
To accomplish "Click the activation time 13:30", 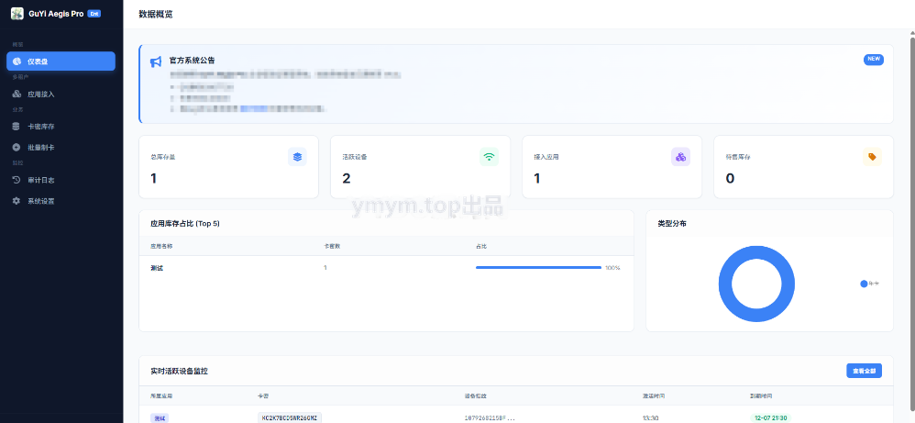I will [651, 418].
